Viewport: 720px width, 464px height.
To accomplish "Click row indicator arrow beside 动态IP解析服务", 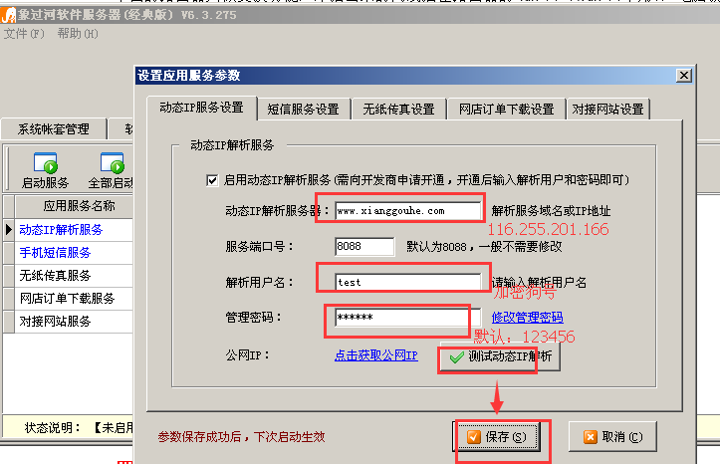I will (9, 229).
